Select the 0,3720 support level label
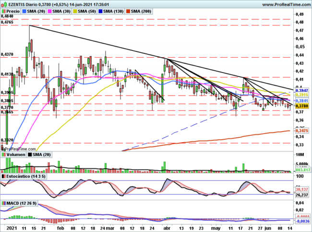Screen dimensions: 312x232 [x=7, y=108]
